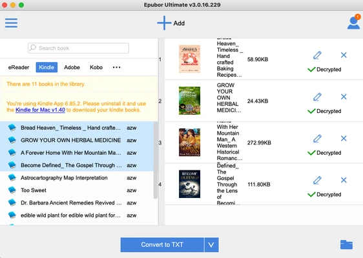Switch to the eReader tab
The width and height of the screenshot is (363, 258).
pyautogui.click(x=19, y=67)
